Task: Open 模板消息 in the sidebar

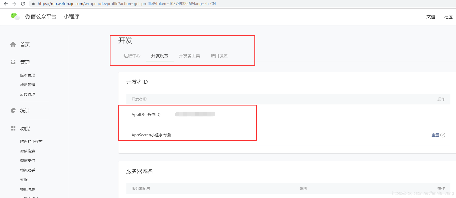Action: tap(28, 189)
